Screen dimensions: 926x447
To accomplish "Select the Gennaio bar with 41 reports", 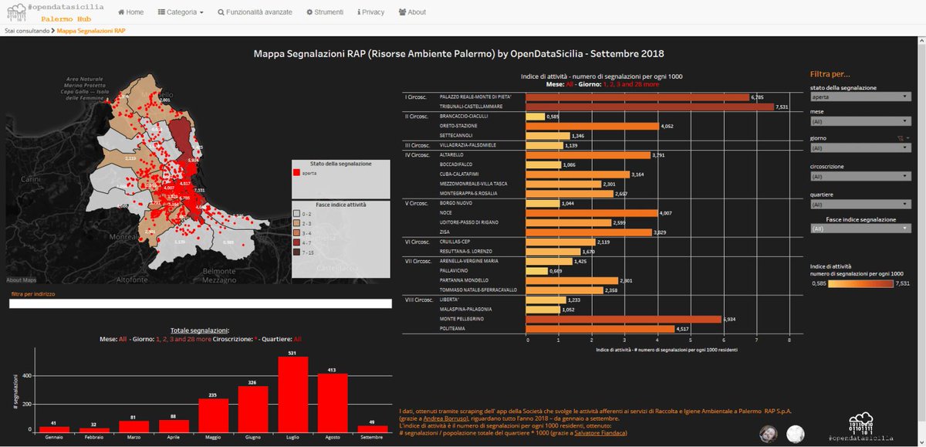I will (54, 428).
